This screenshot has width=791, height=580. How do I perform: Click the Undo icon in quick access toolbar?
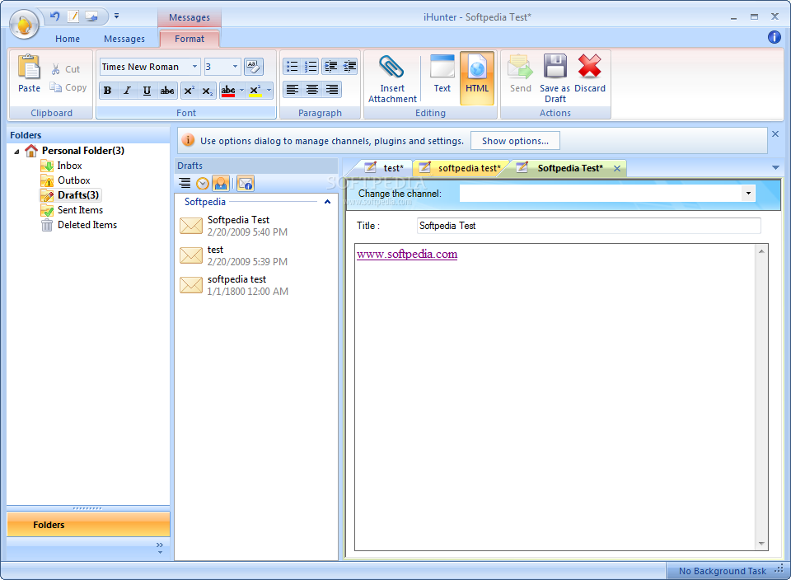pyautogui.click(x=55, y=16)
